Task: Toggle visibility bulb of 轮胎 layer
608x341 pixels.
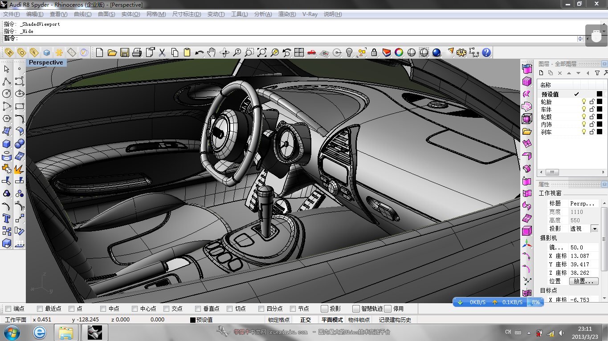Action: [x=584, y=102]
